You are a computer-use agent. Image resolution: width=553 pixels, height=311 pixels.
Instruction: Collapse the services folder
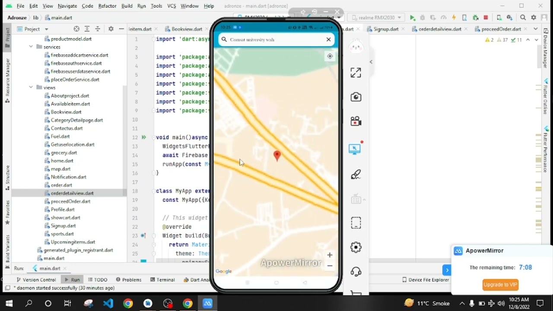coord(31,47)
